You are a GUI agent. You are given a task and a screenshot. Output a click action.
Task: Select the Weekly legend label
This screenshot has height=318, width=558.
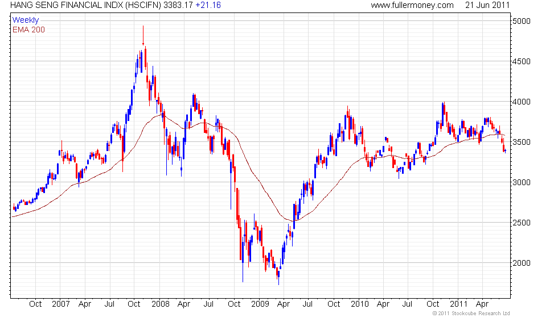click(x=25, y=20)
